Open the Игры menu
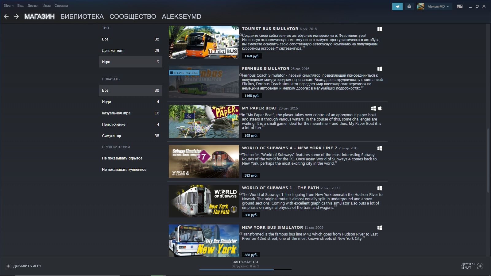The height and width of the screenshot is (276, 491). (46, 6)
